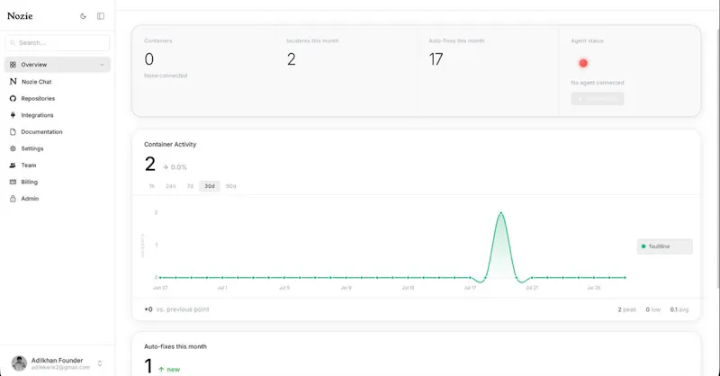Click the 0.1 avg statistic
The image size is (720, 376).
click(679, 310)
